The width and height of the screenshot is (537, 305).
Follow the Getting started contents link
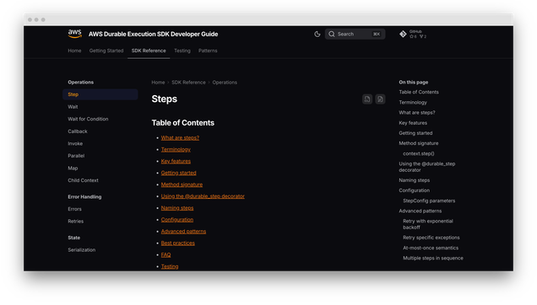[178, 173]
